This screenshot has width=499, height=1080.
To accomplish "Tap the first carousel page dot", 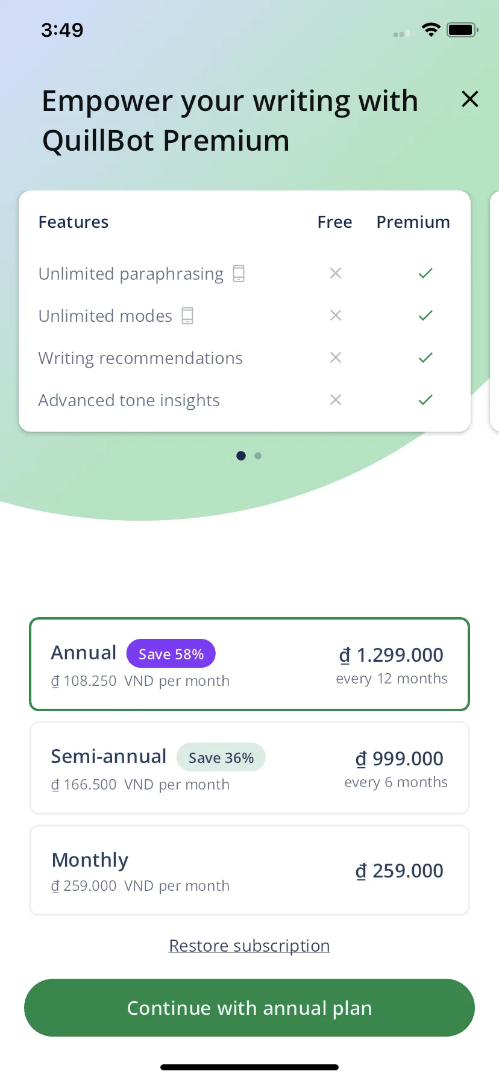I will [x=241, y=456].
